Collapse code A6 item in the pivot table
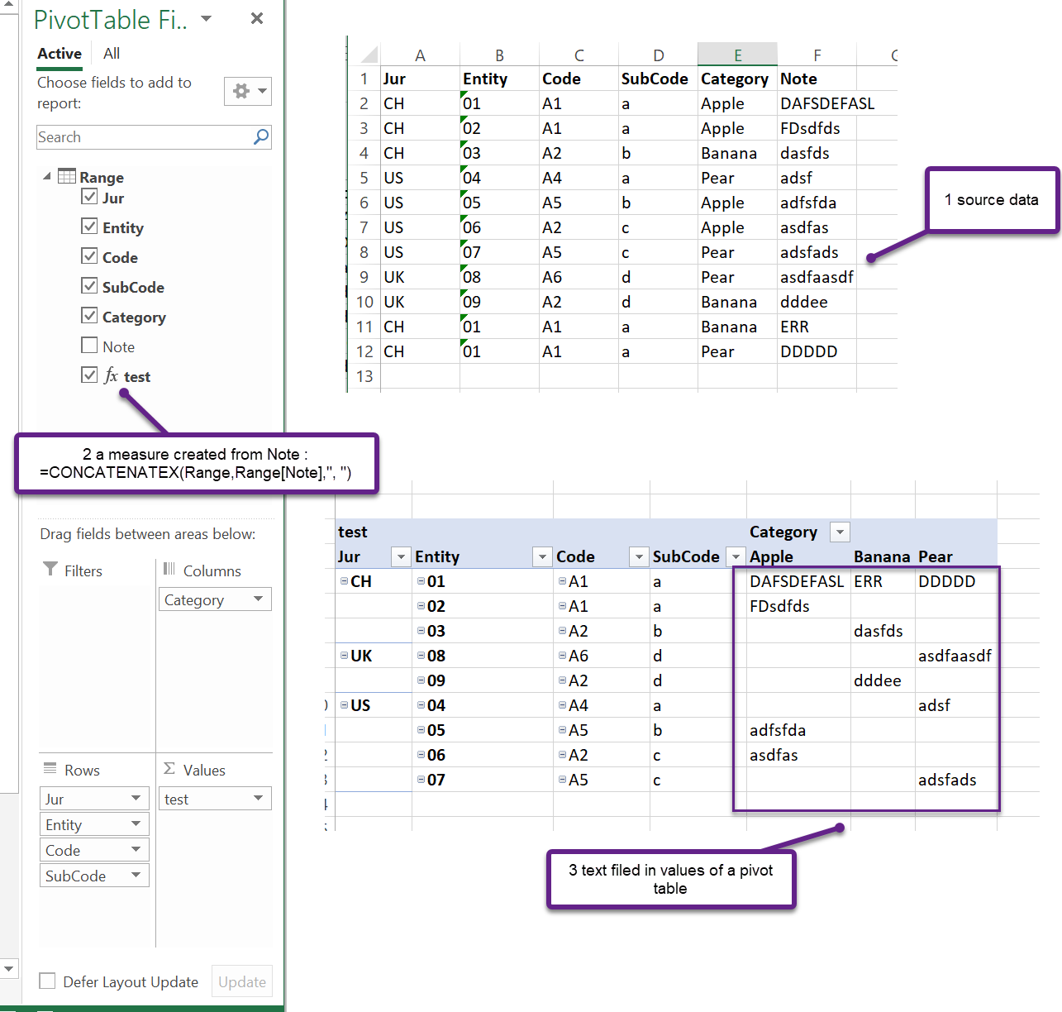Screen dimensions: 1062x1012 [562, 656]
